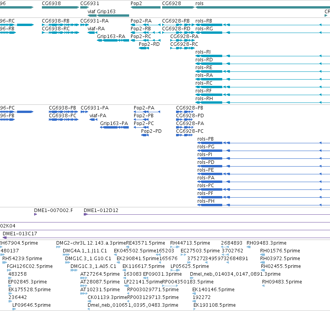Click the rols-RB transcript label

[x=204, y=21]
